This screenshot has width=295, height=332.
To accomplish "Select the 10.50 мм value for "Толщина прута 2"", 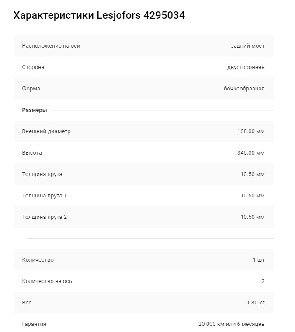I will [252, 217].
